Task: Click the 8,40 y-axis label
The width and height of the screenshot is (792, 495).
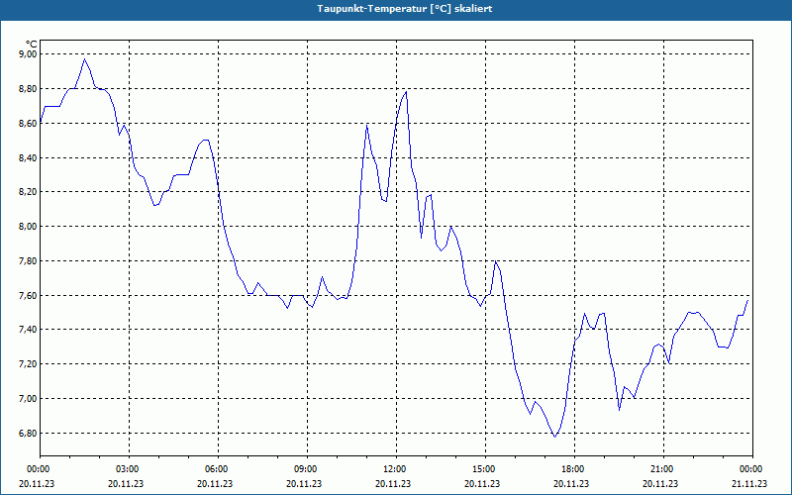Action: 29,158
